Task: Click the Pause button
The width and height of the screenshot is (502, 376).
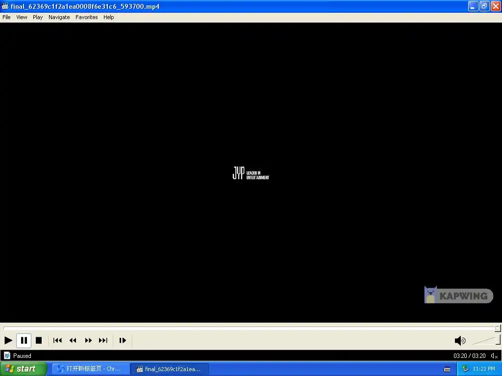Action: (24, 341)
